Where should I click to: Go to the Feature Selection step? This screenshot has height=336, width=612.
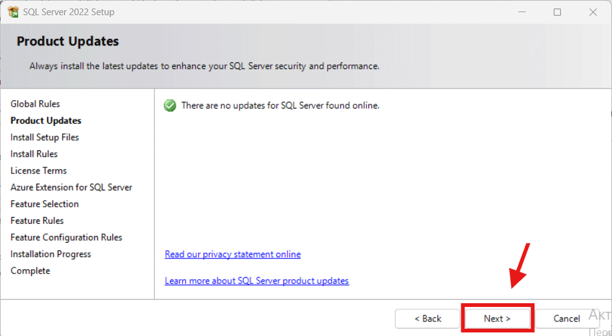44,204
